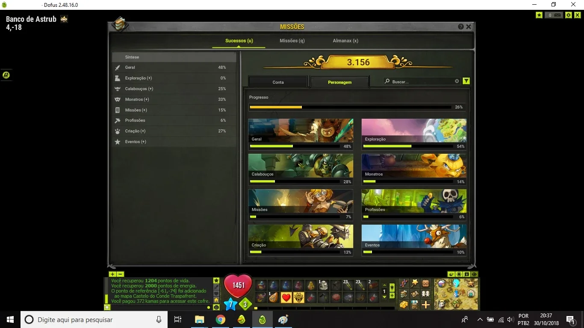584x328 pixels.
Task: Use the wing item marked 1 in shortcuts
Action: 273,297
